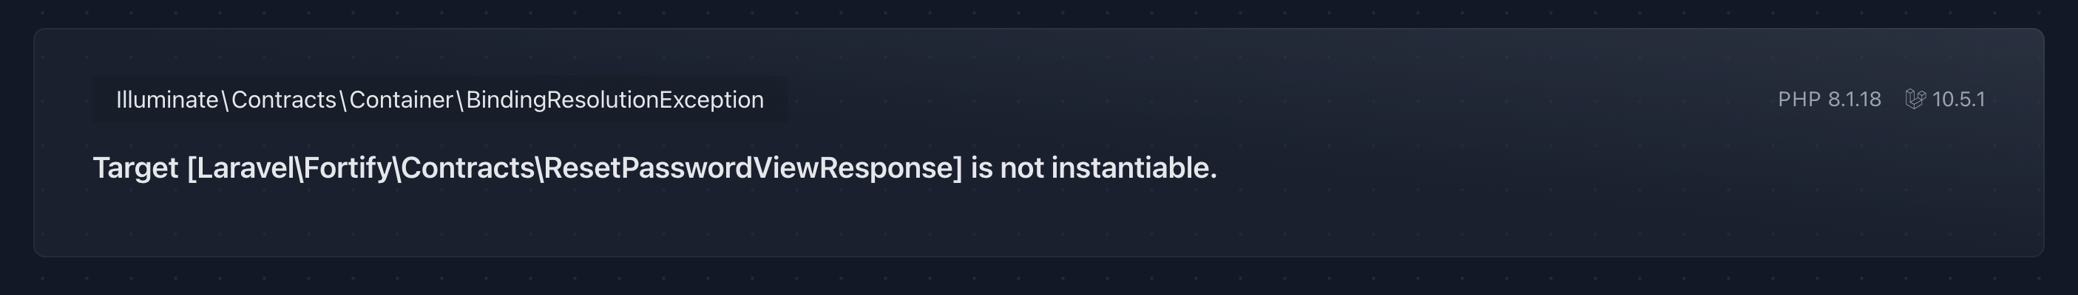Select "BindingResolutionException" class name text

[615, 99]
